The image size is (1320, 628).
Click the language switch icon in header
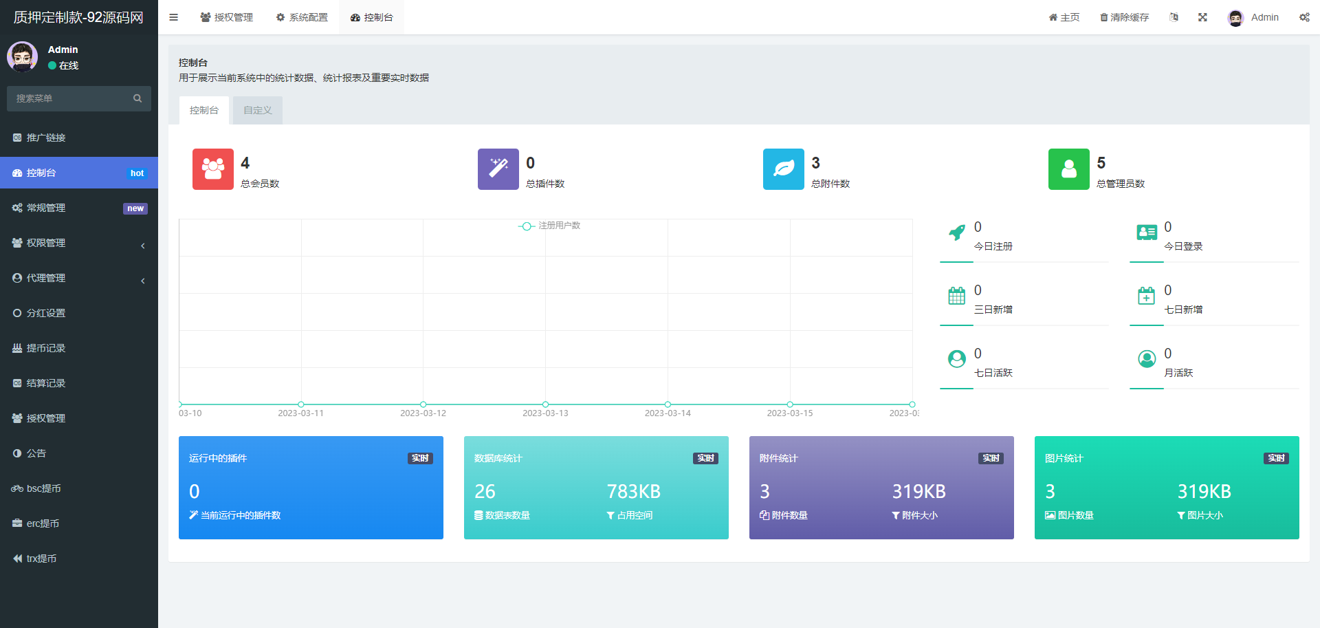1174,17
